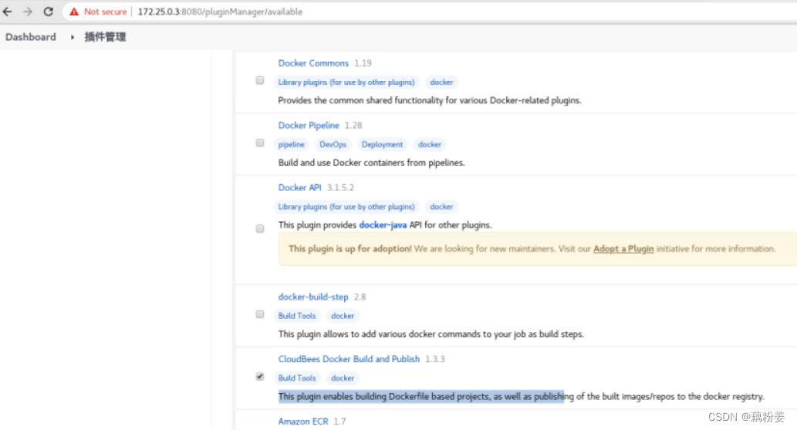Click the CloudBees plugin version 1.3.3 text
Screen dimensions: 797x430
click(435, 359)
